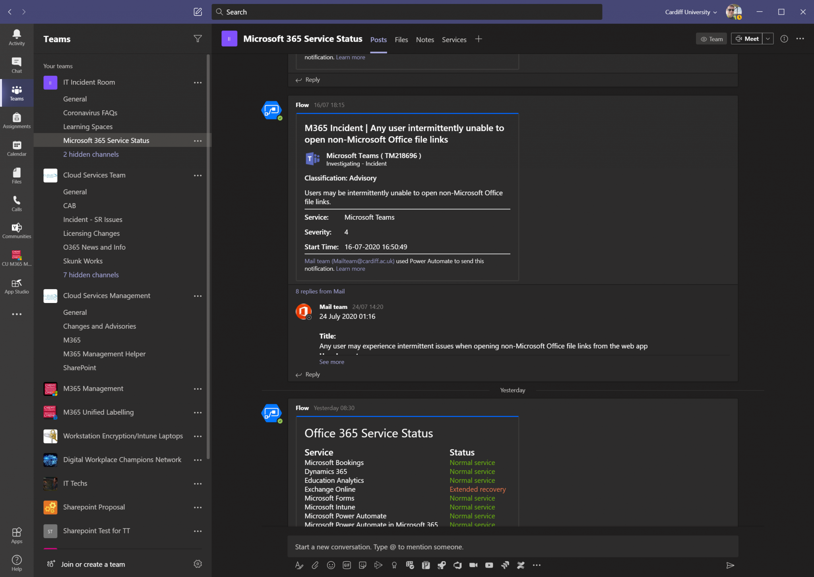Open the Activity feed in the app rail

(16, 37)
